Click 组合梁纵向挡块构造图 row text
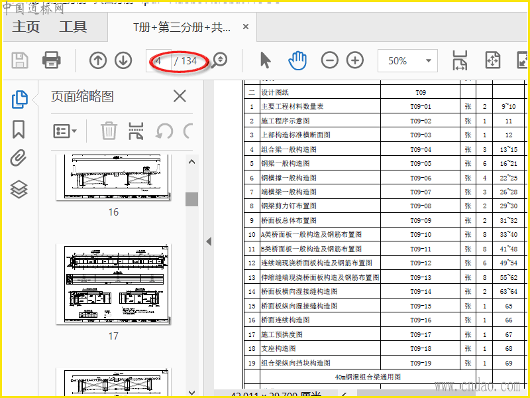Image resolution: width=530 pixels, height=398 pixels. tap(295, 363)
